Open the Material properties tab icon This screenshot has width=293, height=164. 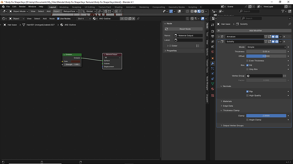213,89
